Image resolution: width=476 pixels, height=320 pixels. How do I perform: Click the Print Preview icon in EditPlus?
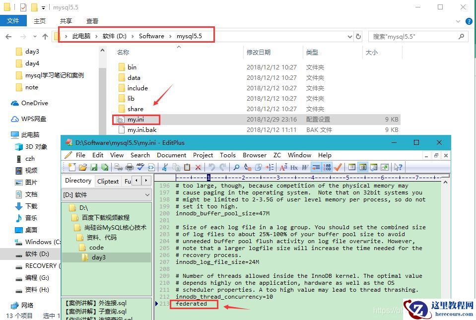coord(119,167)
